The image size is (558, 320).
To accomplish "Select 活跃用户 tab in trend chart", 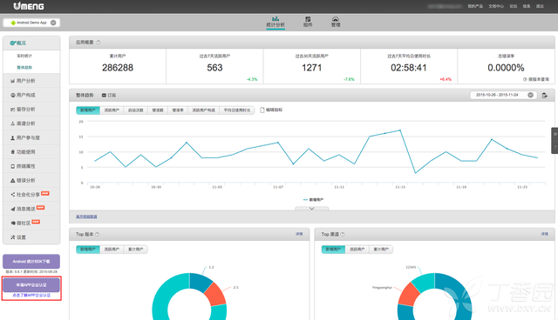I will pos(112,110).
